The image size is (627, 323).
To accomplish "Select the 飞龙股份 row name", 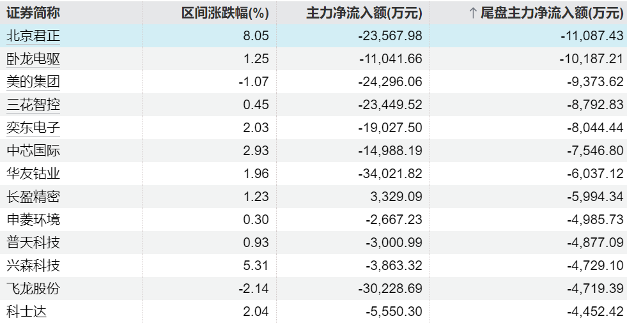I will pos(33,289).
